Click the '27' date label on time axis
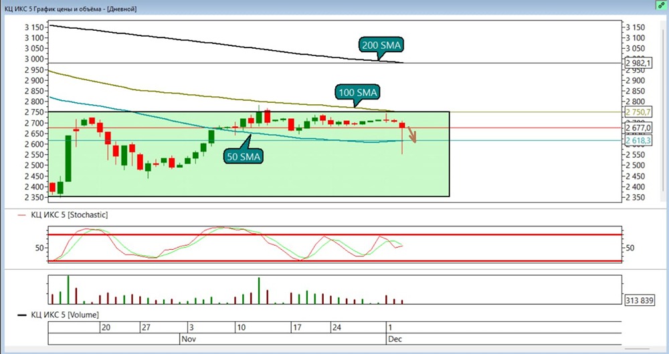The image size is (669, 354). click(147, 327)
